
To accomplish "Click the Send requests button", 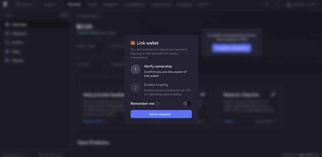I will tap(161, 114).
